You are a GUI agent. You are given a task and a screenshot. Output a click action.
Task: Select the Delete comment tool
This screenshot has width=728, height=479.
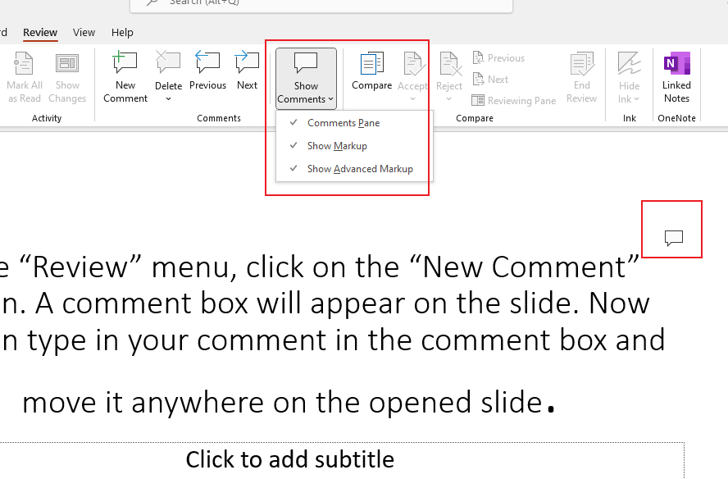click(x=168, y=70)
